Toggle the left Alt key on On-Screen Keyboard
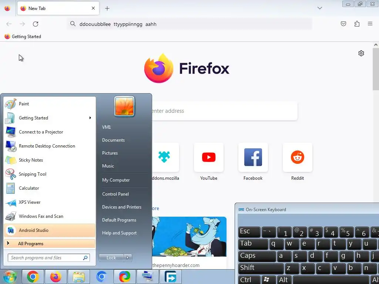This screenshot has height=284, width=379. tap(284, 280)
